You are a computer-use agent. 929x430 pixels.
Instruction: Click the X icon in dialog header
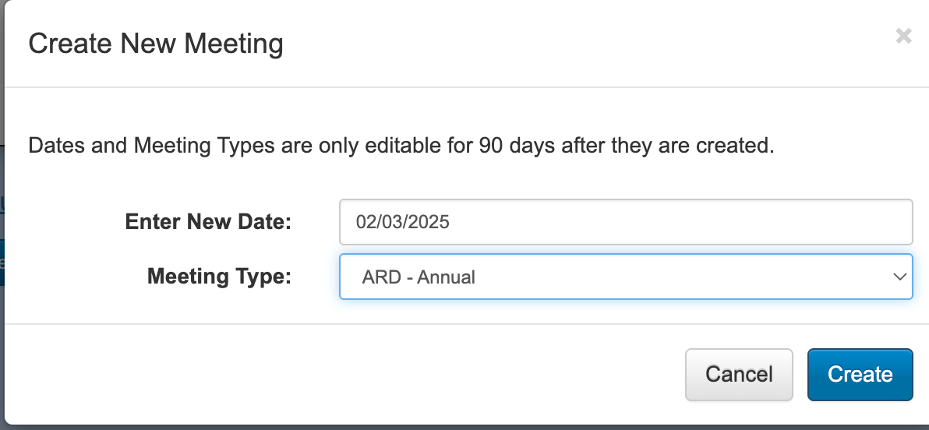pyautogui.click(x=903, y=36)
